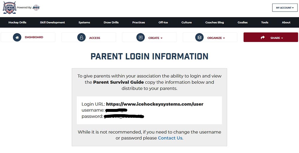Screen dimensions: 299x153
Task: Expand the Create dropdown menu
Action: coord(155,38)
